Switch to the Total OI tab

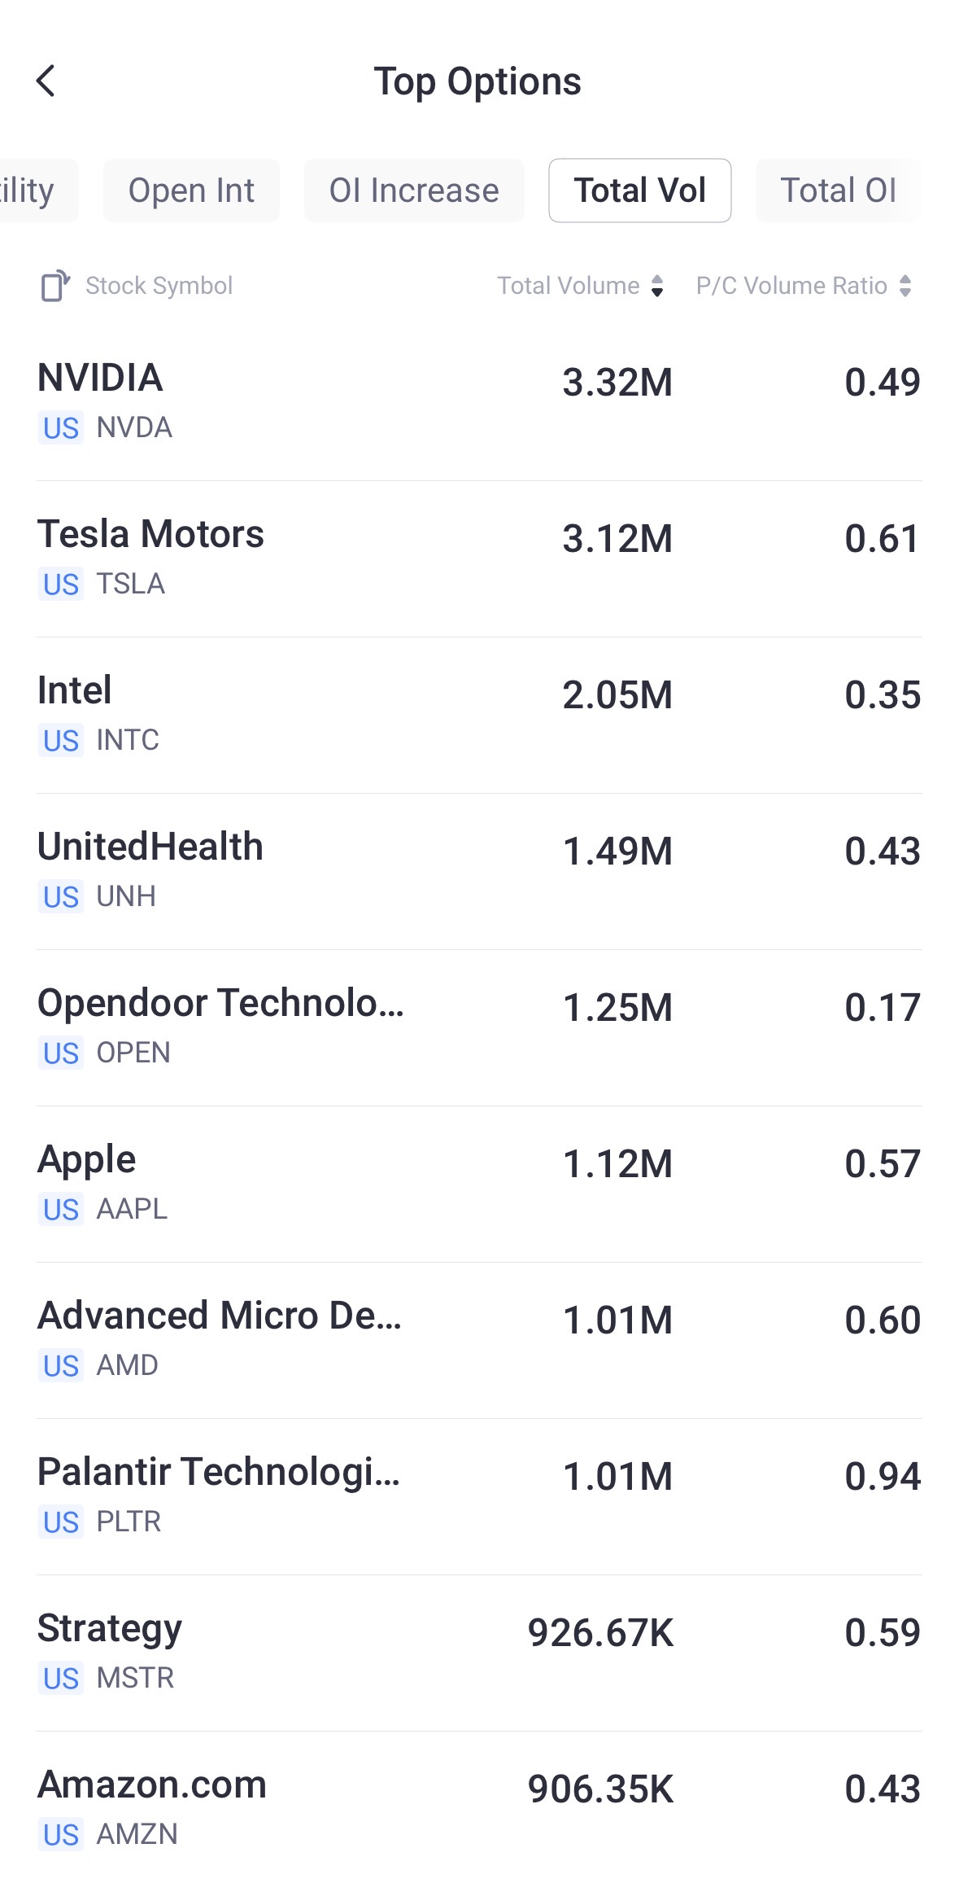point(838,190)
